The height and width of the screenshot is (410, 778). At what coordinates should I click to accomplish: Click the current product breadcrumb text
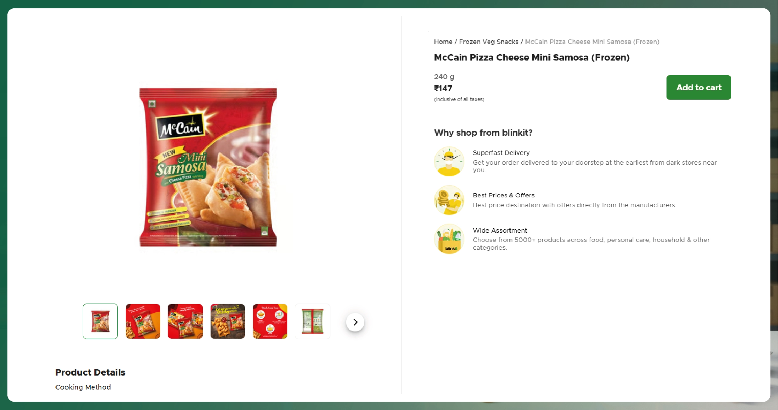[592, 42]
